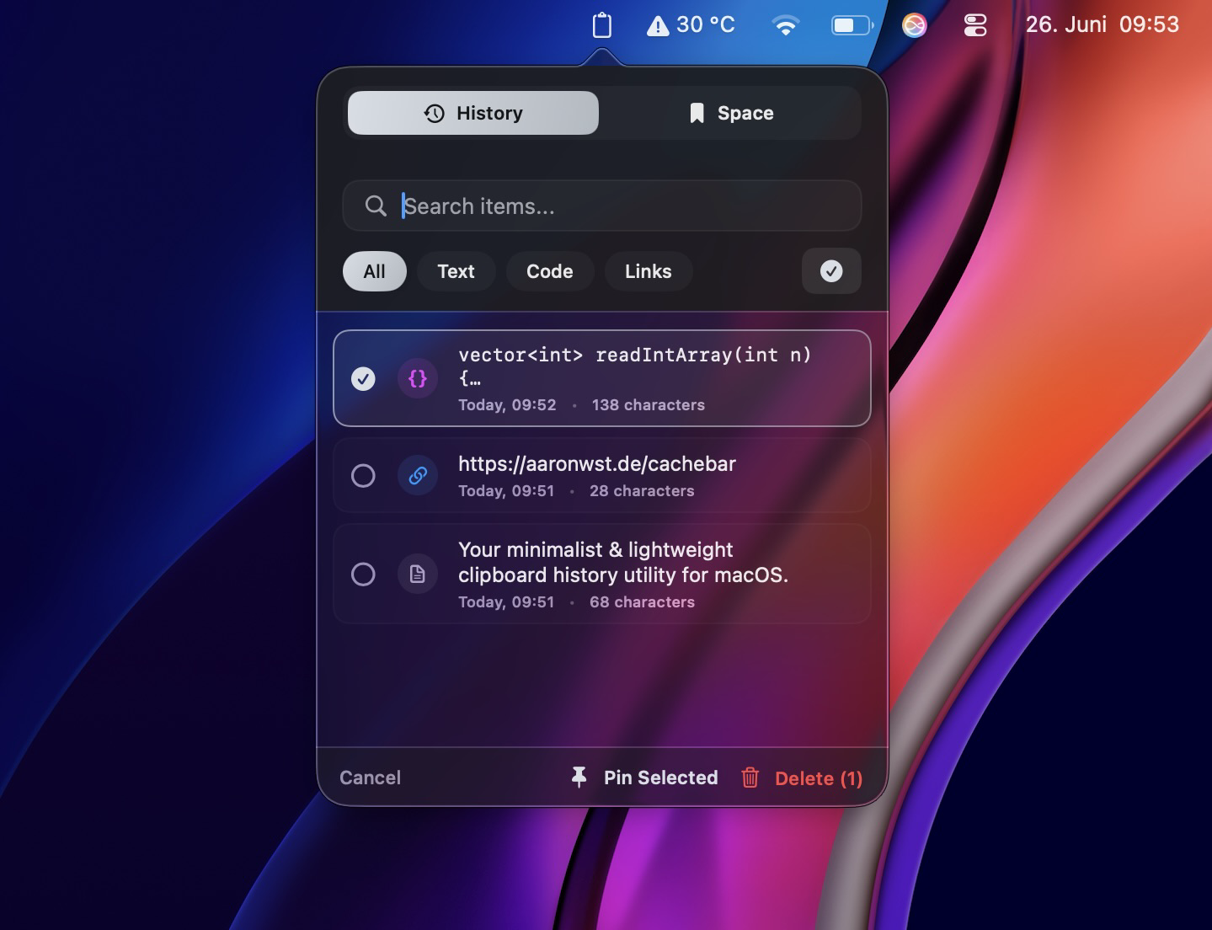Filter items by Code

[x=550, y=271]
